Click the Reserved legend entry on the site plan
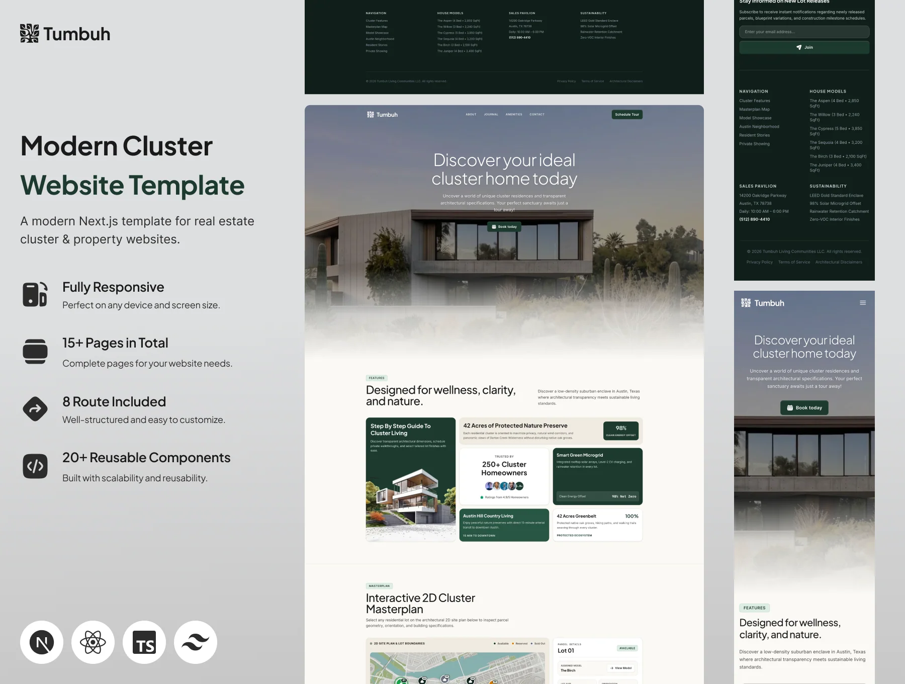Image resolution: width=905 pixels, height=684 pixels. [520, 643]
